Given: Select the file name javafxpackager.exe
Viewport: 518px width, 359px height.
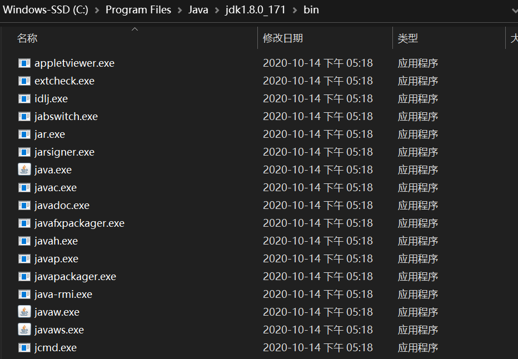Looking at the screenshot, I should (x=79, y=223).
